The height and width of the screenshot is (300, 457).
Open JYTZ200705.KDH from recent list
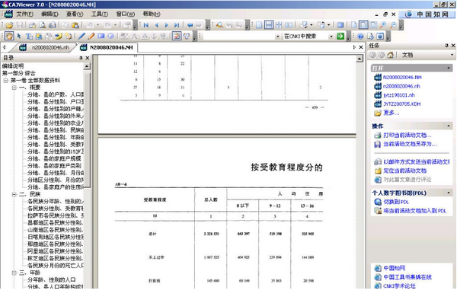[x=401, y=104]
